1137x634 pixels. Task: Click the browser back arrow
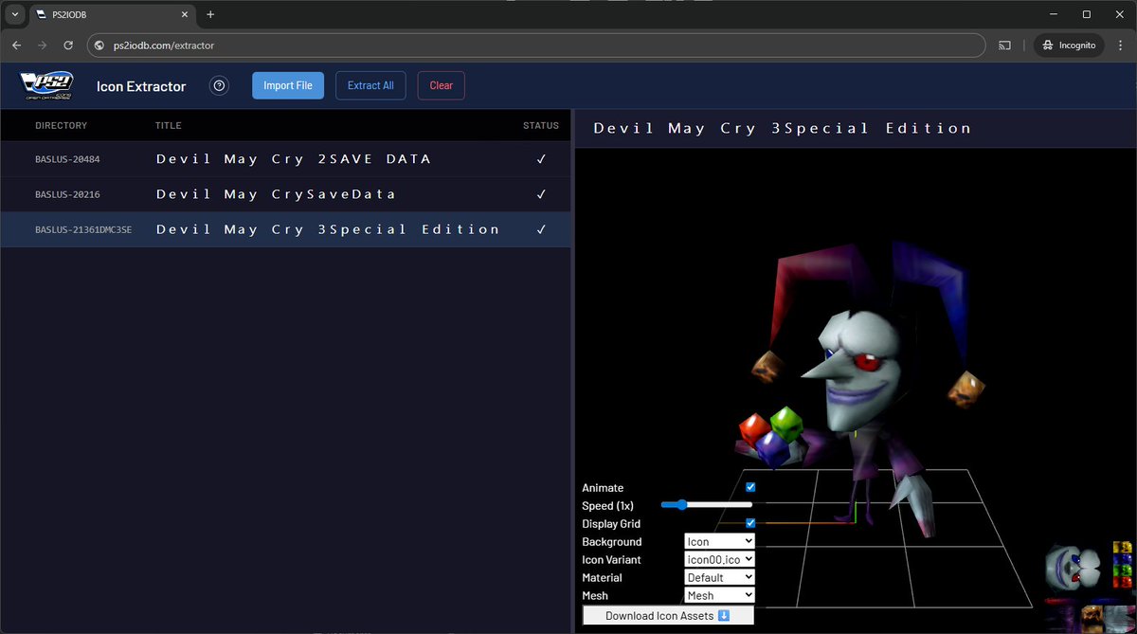[x=16, y=45]
